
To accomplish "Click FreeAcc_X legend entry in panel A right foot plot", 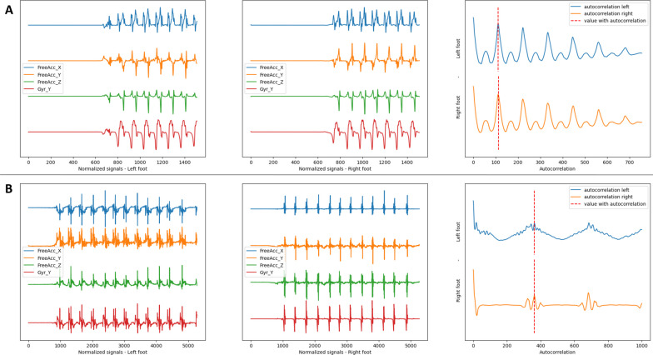I will click(x=265, y=67).
